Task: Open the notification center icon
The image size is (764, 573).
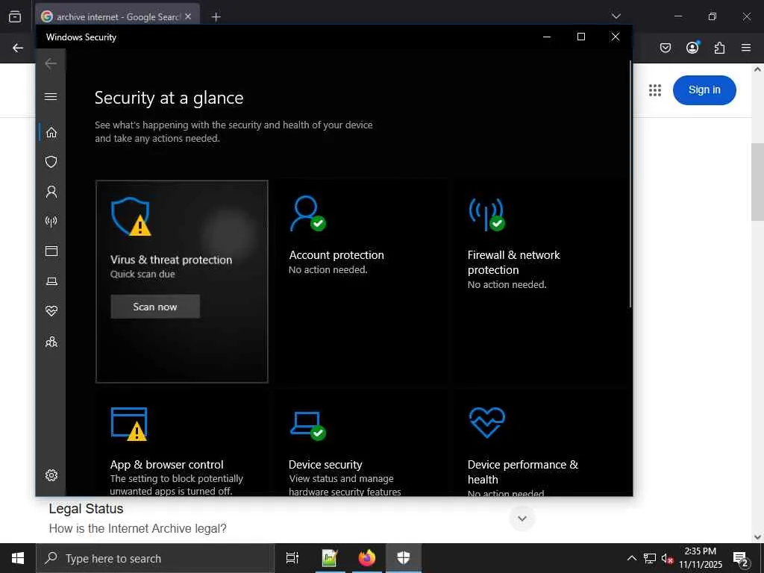Action: pos(741,559)
